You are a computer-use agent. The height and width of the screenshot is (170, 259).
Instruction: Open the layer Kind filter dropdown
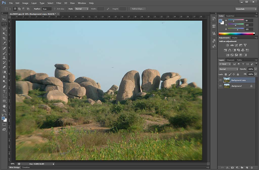pos(225,64)
